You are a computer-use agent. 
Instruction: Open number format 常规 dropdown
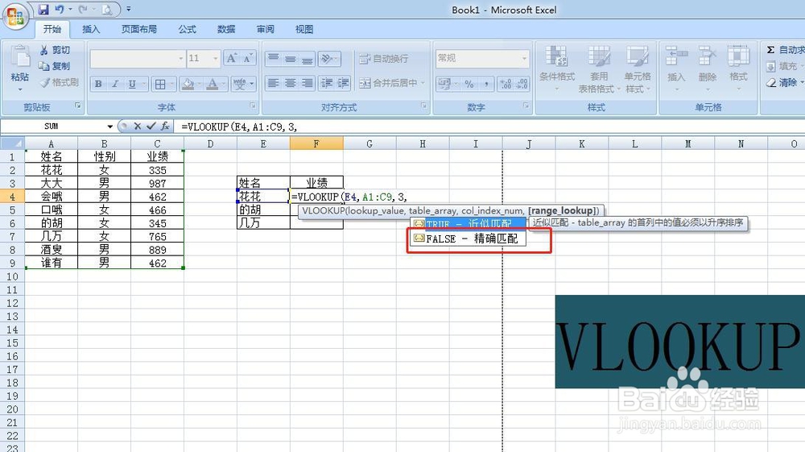pos(524,59)
